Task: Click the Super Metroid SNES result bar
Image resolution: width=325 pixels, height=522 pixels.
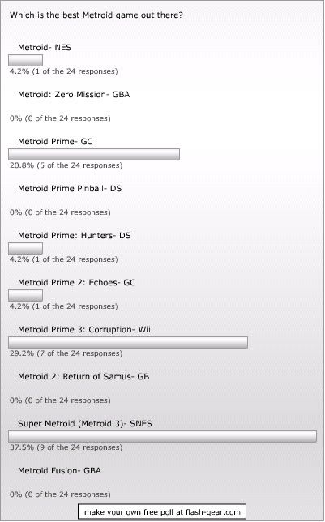Action: 162,436
